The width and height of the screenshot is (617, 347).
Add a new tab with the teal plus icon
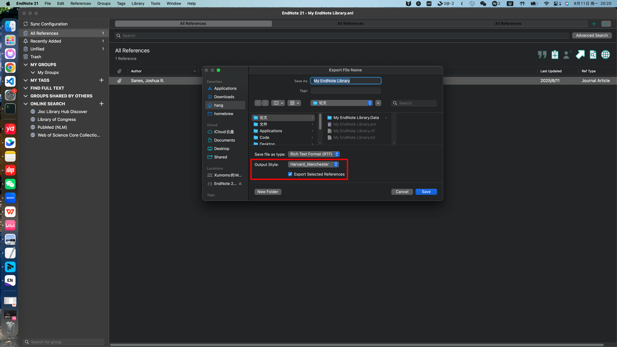pos(594,24)
